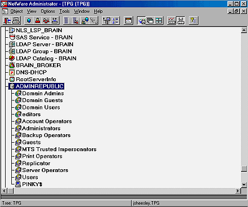This screenshot has height=207, width=248.
Task: Click the two-person group toolbar icon
Action: point(46,20)
